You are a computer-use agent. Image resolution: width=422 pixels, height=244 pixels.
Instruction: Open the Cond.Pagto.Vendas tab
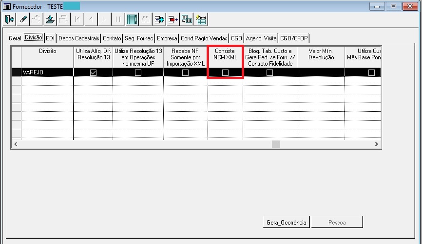coord(204,38)
